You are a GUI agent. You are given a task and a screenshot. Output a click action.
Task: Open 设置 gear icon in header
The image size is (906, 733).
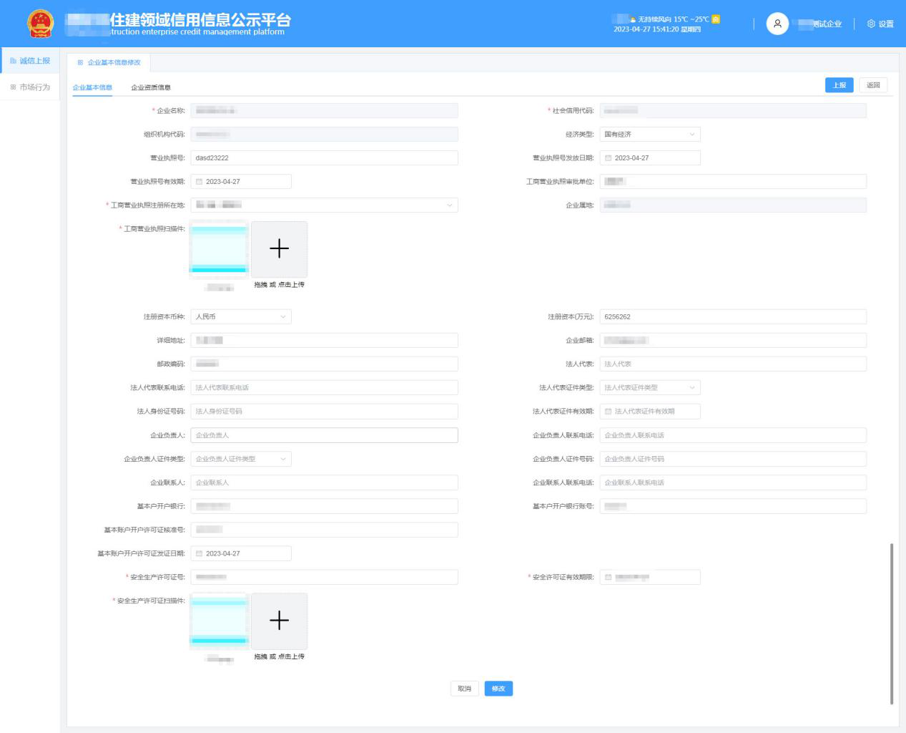coord(871,24)
